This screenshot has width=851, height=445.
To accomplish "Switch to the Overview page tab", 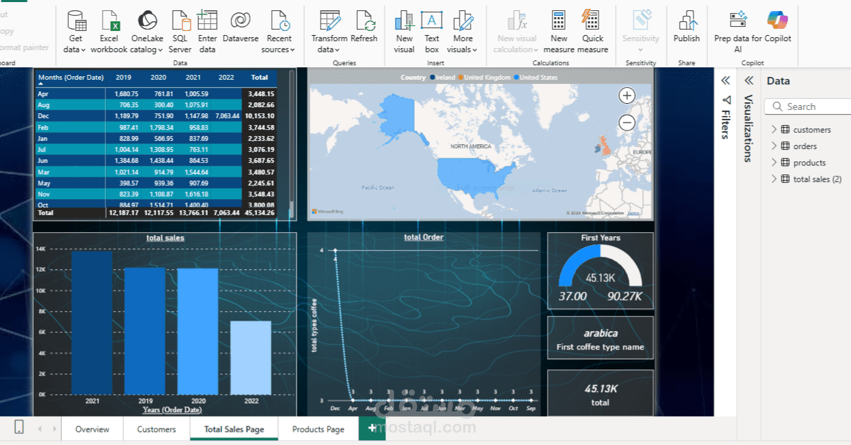I will [x=92, y=429].
